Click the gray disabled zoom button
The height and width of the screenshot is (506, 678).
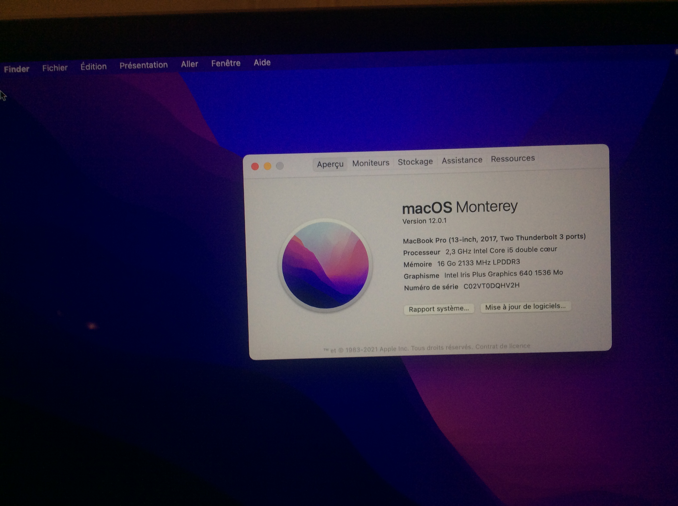click(x=280, y=166)
